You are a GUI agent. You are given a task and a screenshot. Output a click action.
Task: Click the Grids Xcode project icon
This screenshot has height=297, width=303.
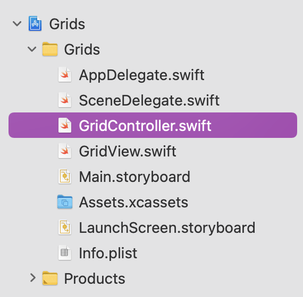pyautogui.click(x=35, y=23)
